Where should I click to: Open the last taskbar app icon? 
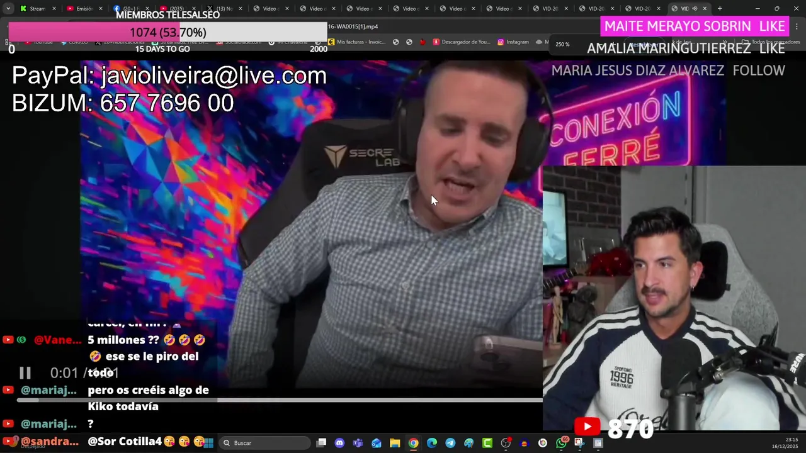click(x=598, y=443)
